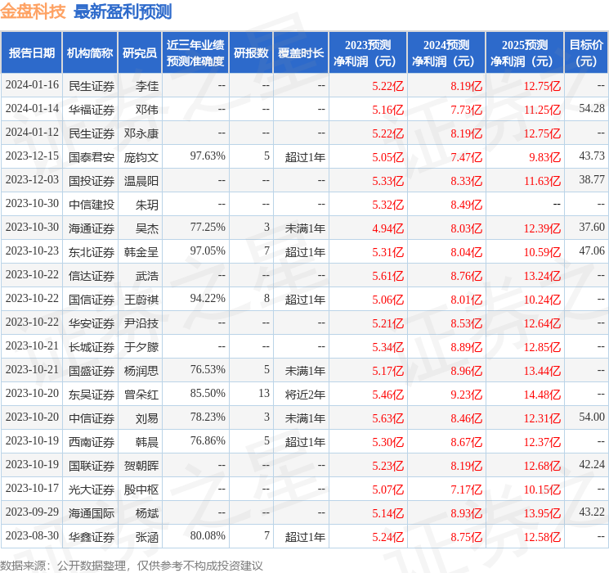The height and width of the screenshot is (573, 609).
Task: Click 2023 forecast 4.94亿
Action: (x=388, y=228)
